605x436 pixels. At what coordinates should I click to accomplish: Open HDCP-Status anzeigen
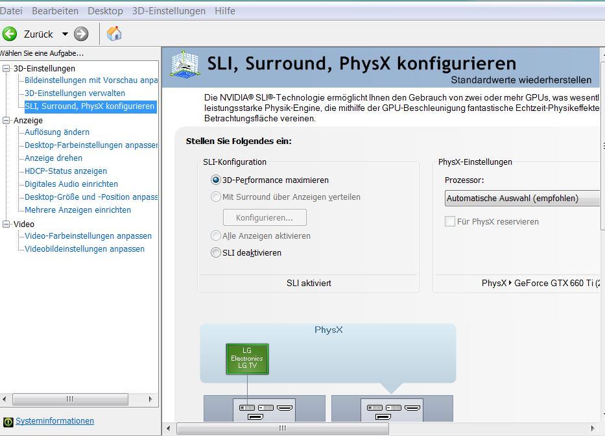click(x=66, y=171)
